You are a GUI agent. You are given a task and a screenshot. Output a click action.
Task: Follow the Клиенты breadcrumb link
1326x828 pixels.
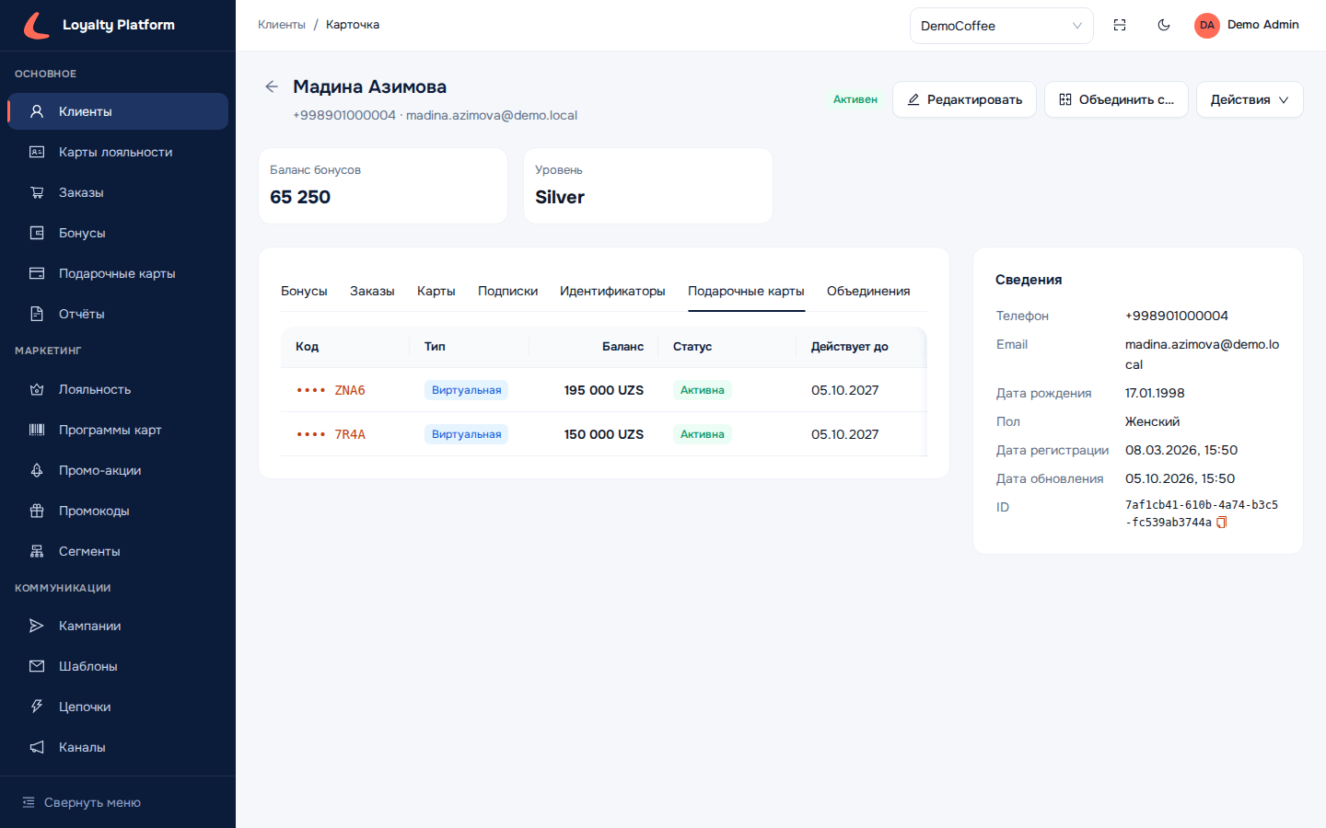pos(282,25)
